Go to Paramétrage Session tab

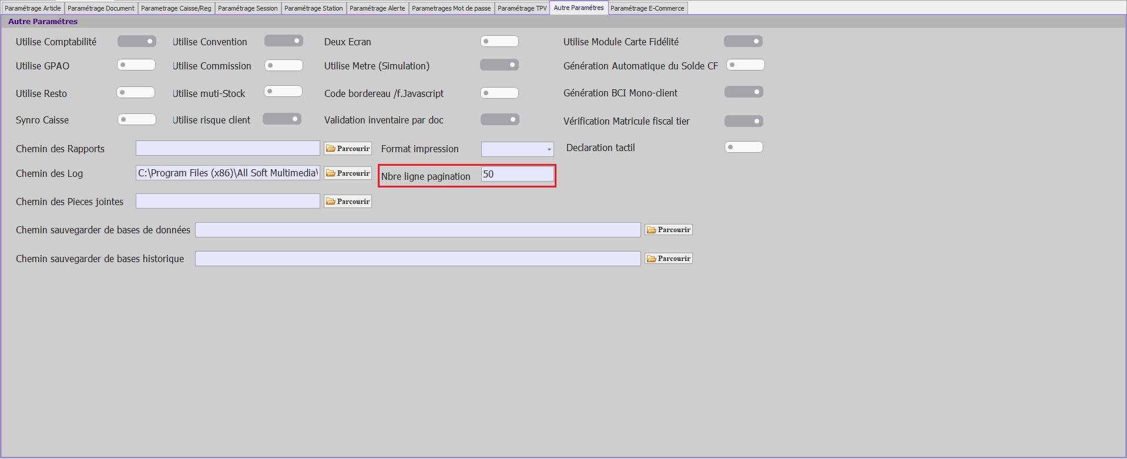[x=248, y=8]
